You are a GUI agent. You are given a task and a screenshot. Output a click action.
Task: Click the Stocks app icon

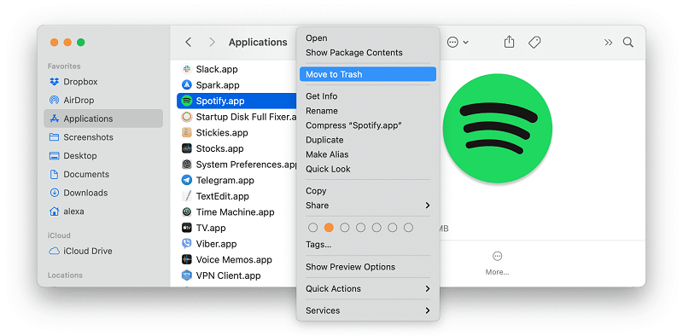tap(187, 148)
